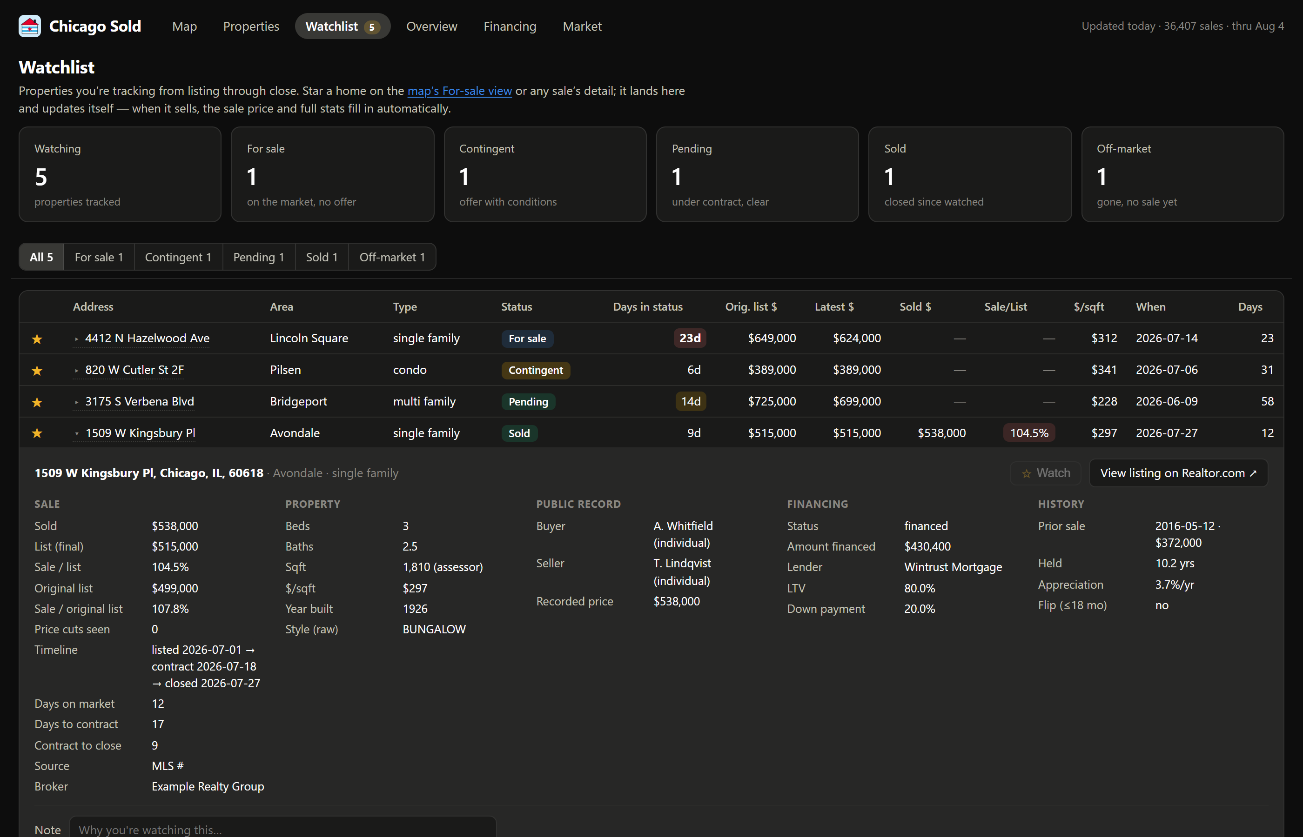Viewport: 1303px width, 837px height.
Task: Navigate to the Market page
Action: point(582,26)
